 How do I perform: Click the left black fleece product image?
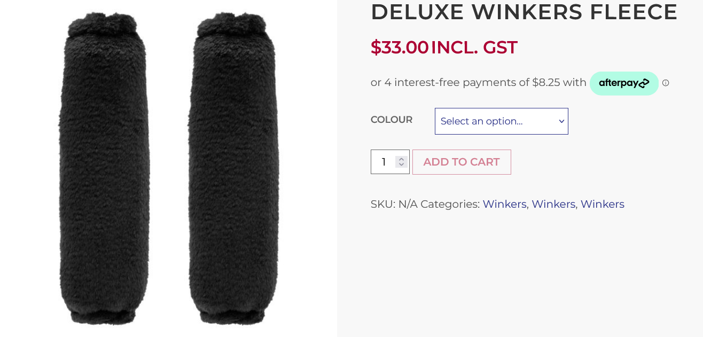104,168
